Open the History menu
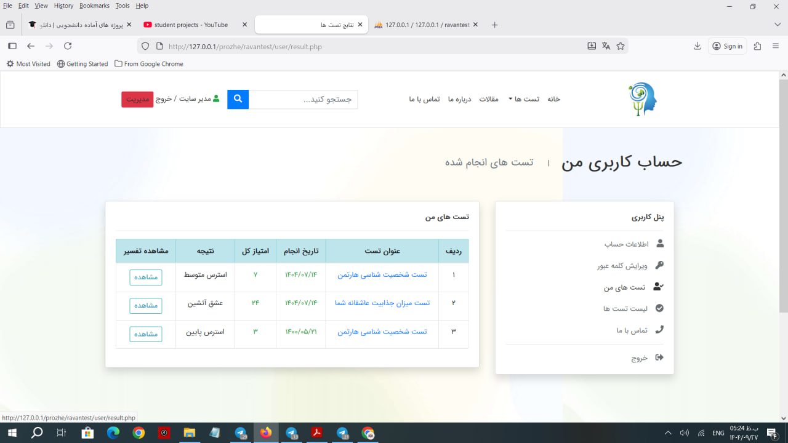Image resolution: width=788 pixels, height=443 pixels. pos(63,6)
